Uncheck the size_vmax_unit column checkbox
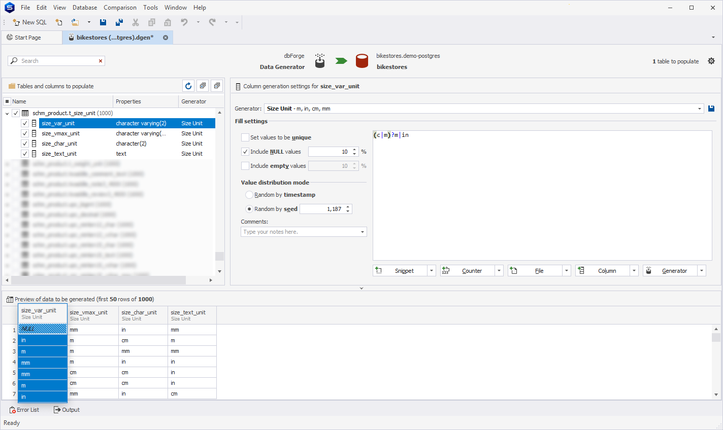 25,133
